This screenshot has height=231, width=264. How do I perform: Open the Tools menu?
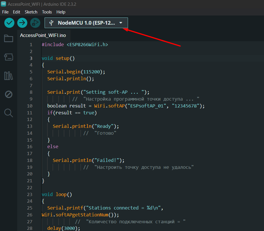pyautogui.click(x=47, y=12)
